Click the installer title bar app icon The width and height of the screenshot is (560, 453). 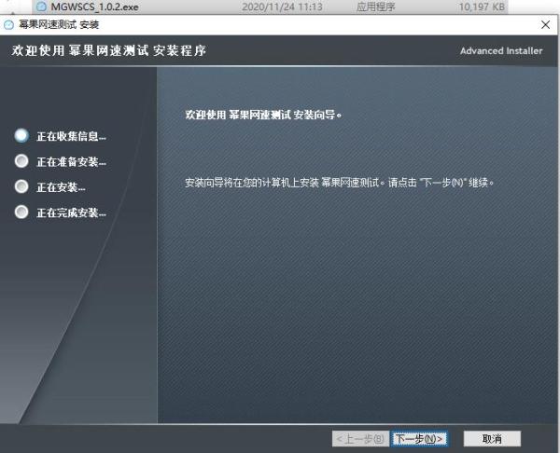coord(8,24)
